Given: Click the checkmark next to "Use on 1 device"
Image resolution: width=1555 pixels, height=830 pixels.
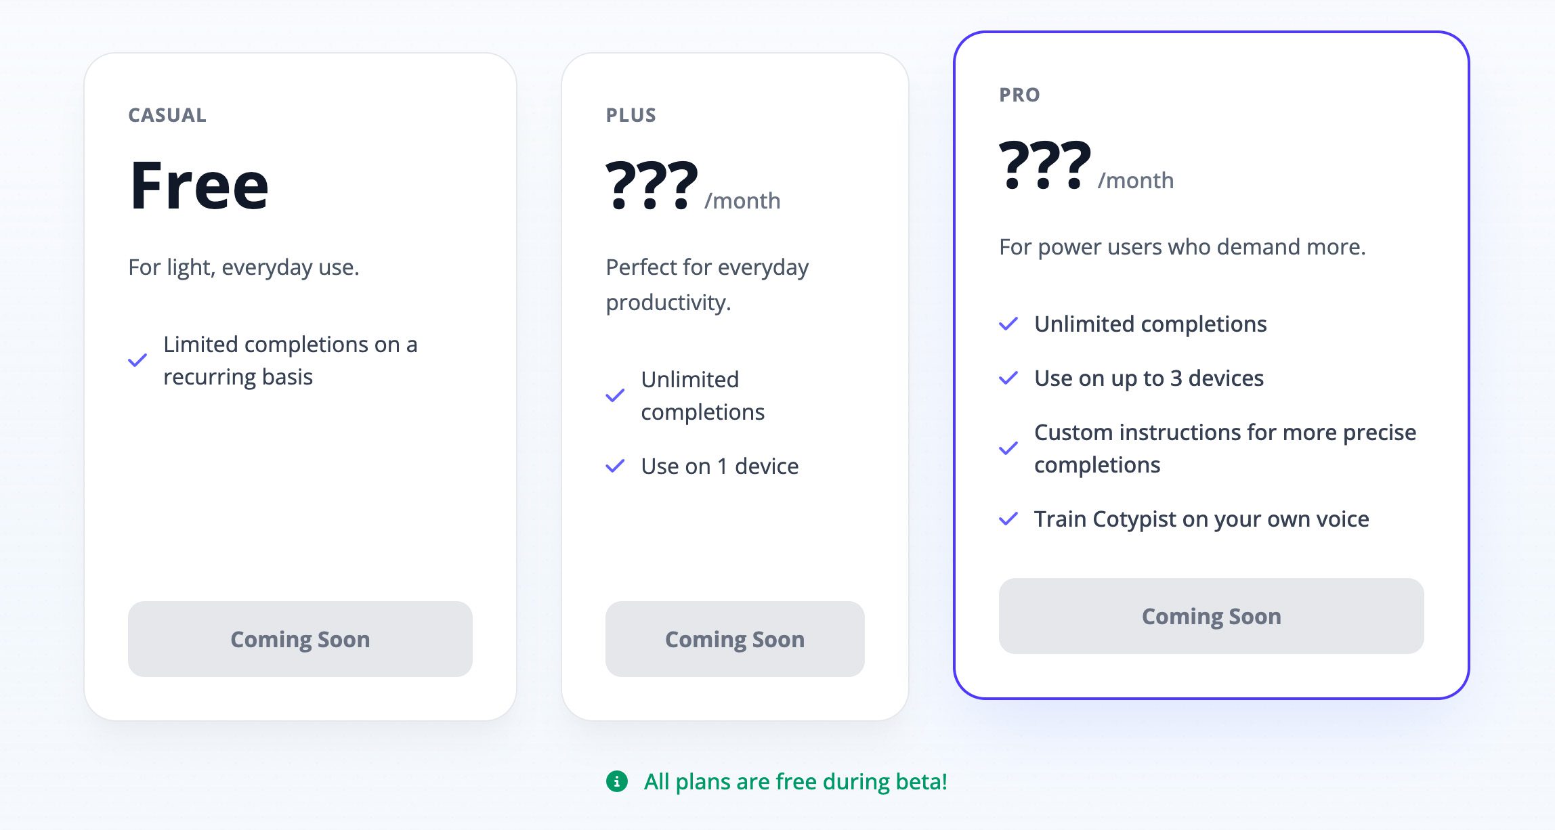Looking at the screenshot, I should coord(615,466).
